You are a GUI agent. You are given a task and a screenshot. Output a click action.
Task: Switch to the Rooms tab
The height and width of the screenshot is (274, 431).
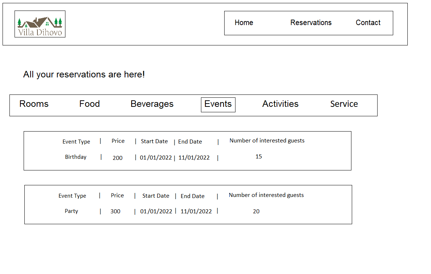34,104
